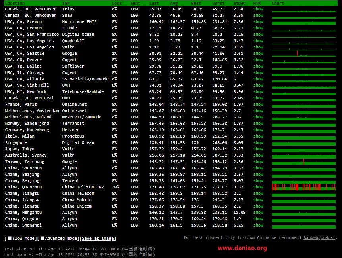Show MTR for Vancouver Telus row
Viewport: 342px width, 258px height.
click(258, 9)
